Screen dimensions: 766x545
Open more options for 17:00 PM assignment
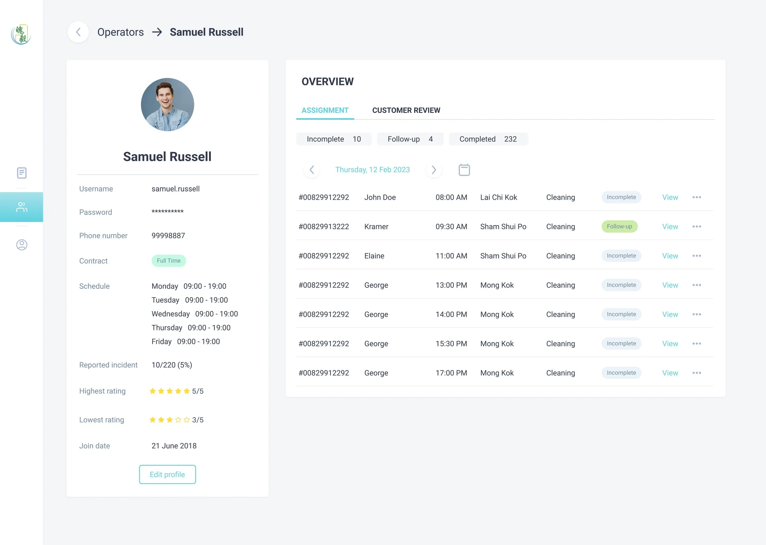tap(696, 373)
